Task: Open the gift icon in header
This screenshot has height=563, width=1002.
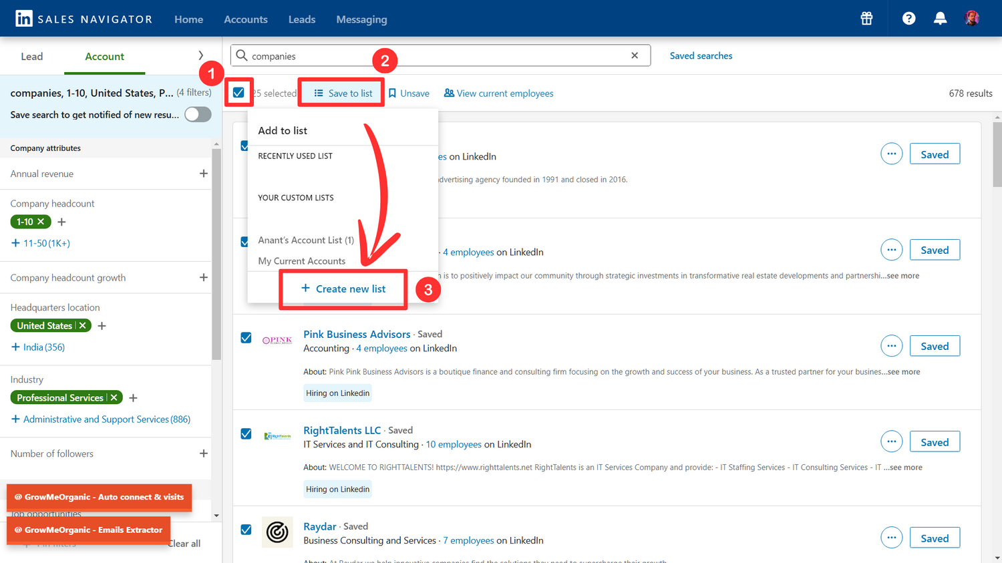Action: coord(866,19)
